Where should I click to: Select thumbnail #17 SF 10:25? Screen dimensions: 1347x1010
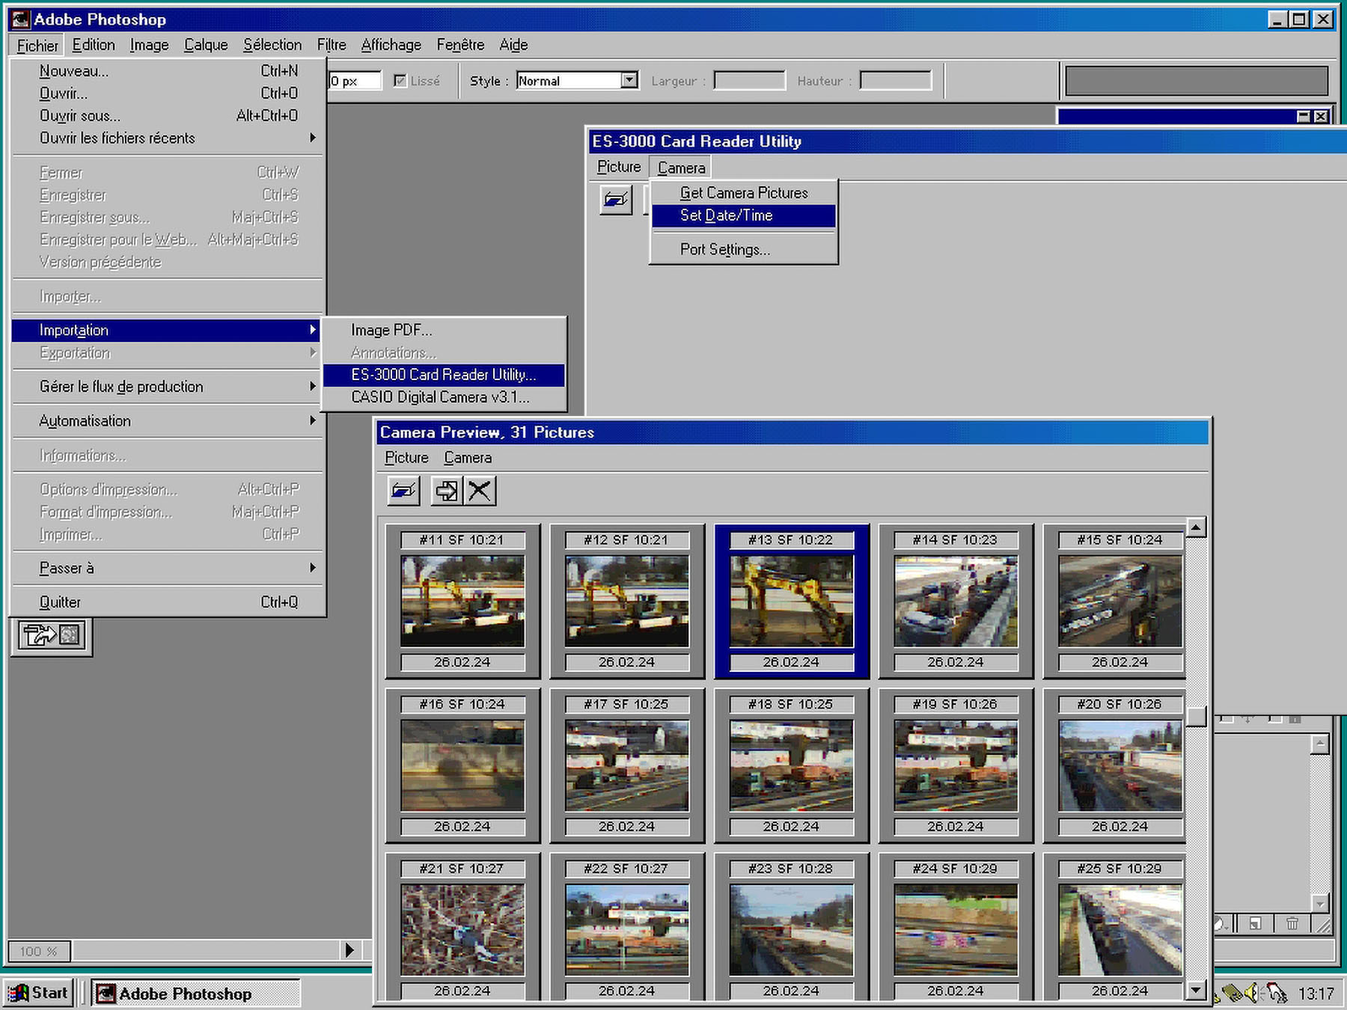click(627, 765)
